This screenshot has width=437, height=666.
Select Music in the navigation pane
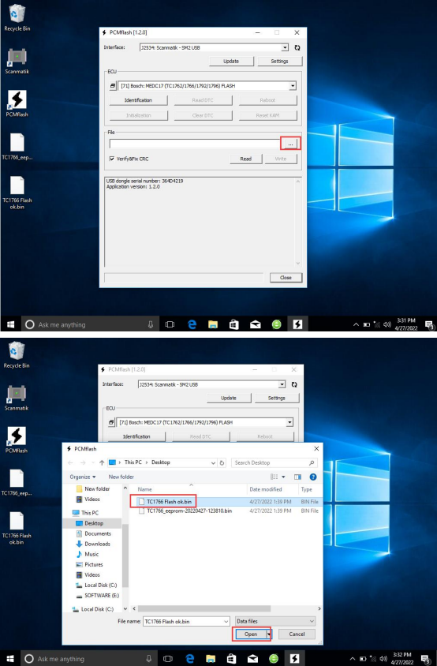click(x=92, y=554)
